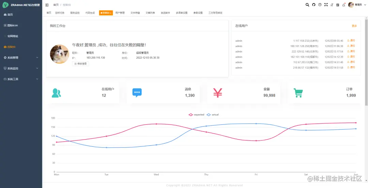This screenshot has width=368, height=188.
Task: Click the IP value 183.250.115.130
Action: coord(96,58)
